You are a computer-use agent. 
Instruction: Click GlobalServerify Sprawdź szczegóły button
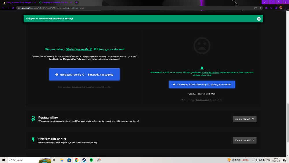pyautogui.click(x=84, y=74)
